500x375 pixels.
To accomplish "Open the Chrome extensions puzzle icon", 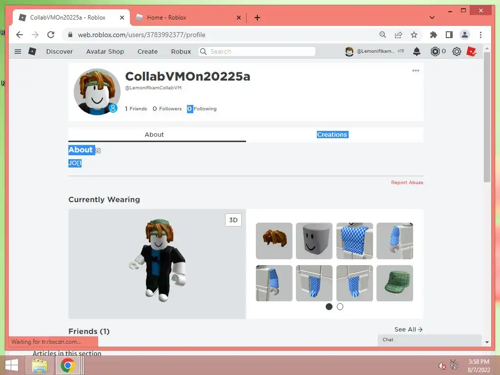I will tap(434, 35).
